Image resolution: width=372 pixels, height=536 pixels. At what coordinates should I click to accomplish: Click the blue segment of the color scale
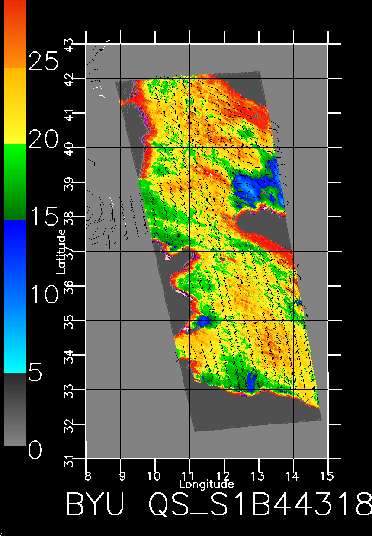[15, 296]
